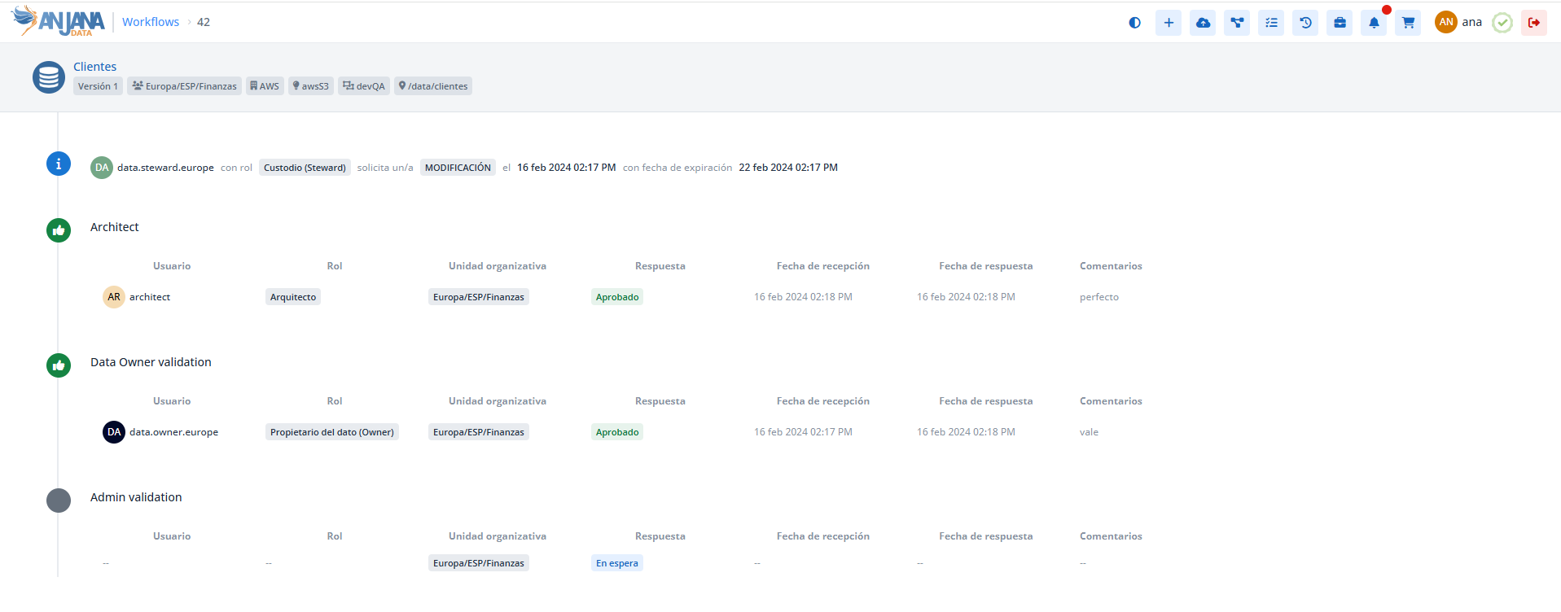Click the Admin validation gray step marker
Screen dimensions: 1561x612
(x=59, y=500)
